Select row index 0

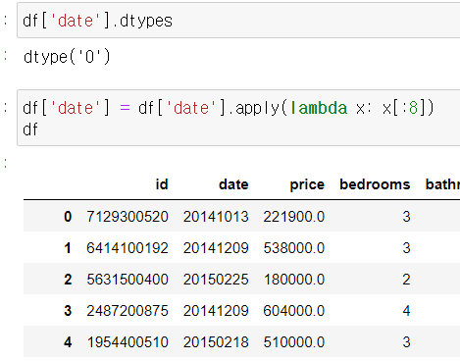click(x=68, y=217)
